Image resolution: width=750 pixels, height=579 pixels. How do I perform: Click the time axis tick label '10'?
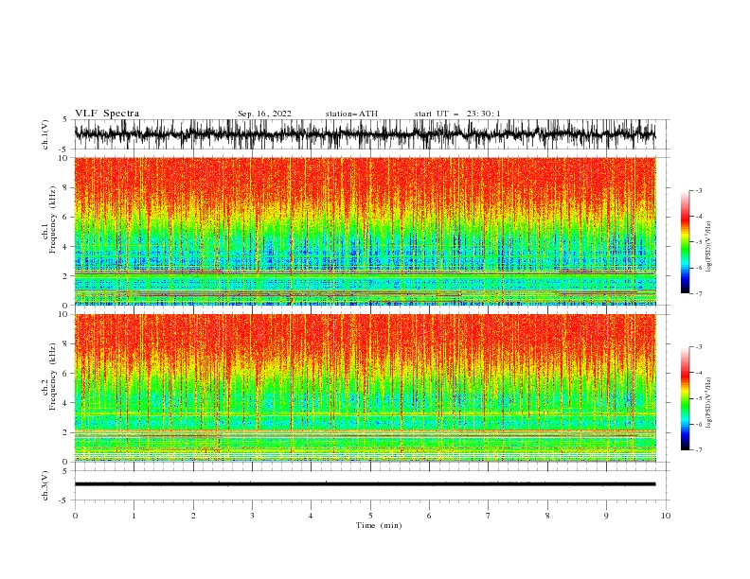[x=666, y=516]
